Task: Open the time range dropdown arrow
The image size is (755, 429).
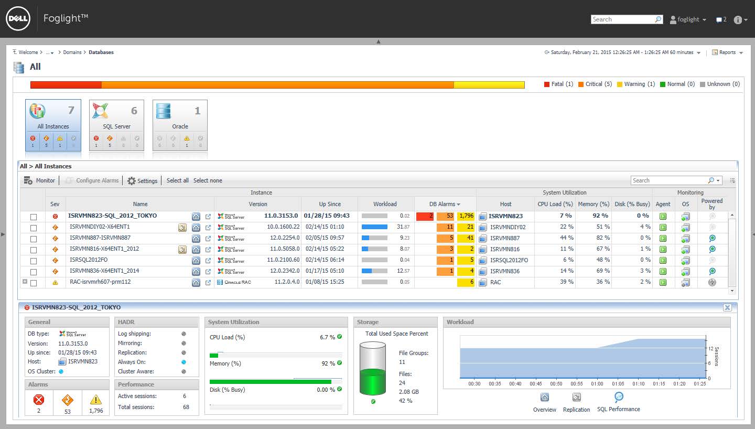Action: [699, 53]
